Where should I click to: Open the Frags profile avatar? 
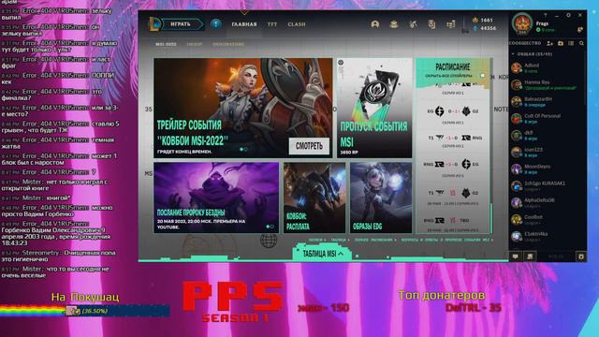point(522,23)
